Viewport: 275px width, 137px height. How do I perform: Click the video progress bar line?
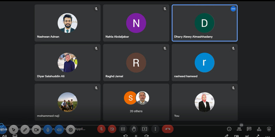pos(137,125)
